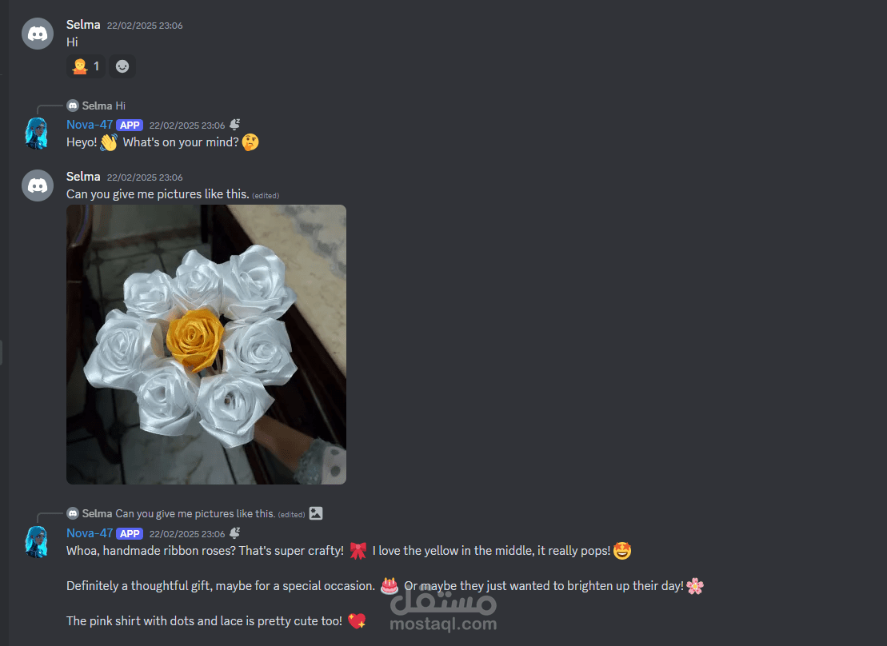887x646 pixels.
Task: Open the Nova-47 avatar on the 'Heyo!' message
Action: [x=38, y=134]
